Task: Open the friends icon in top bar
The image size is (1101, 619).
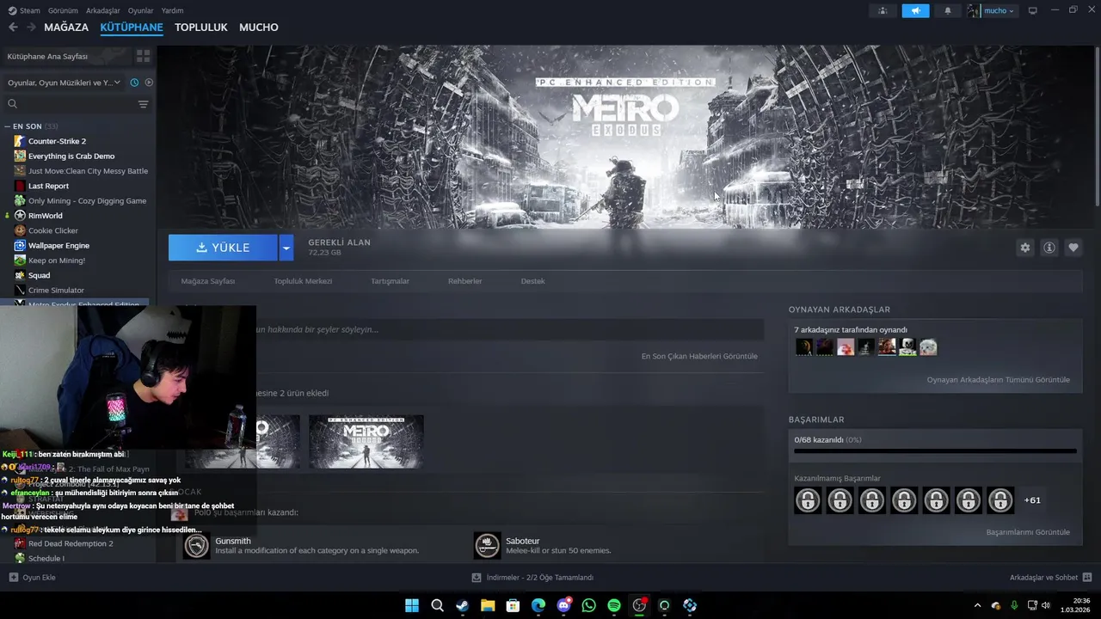Action: 883,10
